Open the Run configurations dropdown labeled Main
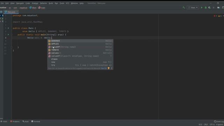This screenshot has height=126, width=224. tap(193, 8)
